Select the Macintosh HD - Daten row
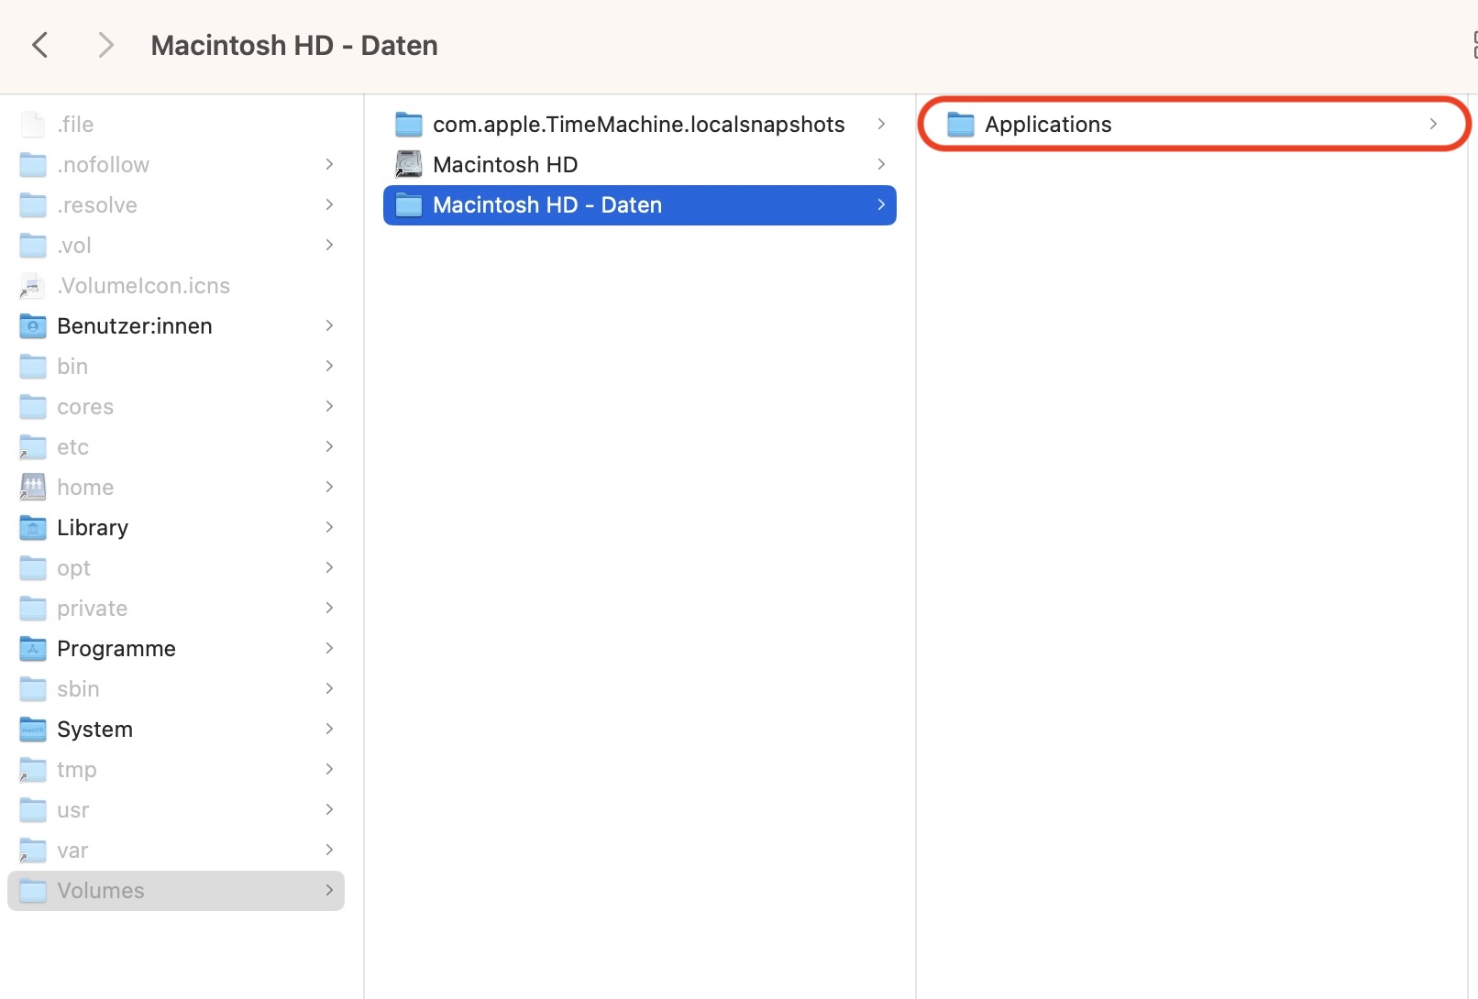This screenshot has width=1478, height=999. tap(639, 205)
